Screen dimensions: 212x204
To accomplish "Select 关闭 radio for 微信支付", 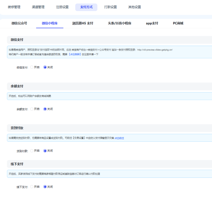I will pyautogui.click(x=45, y=67).
